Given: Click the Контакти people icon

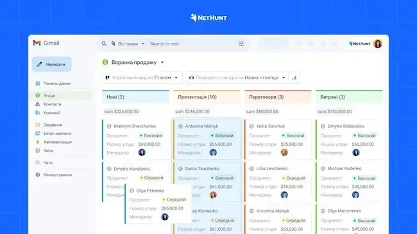Looking at the screenshot, I should tap(38, 104).
